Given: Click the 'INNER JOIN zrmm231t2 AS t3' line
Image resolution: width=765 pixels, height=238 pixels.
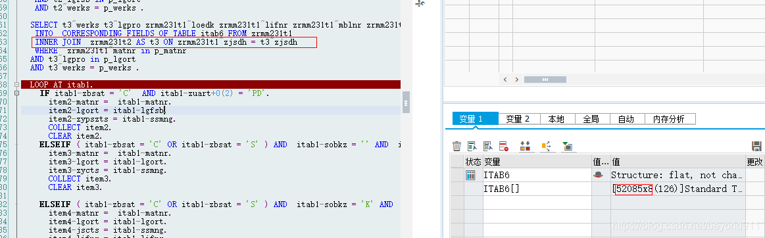Looking at the screenshot, I should tap(166, 43).
